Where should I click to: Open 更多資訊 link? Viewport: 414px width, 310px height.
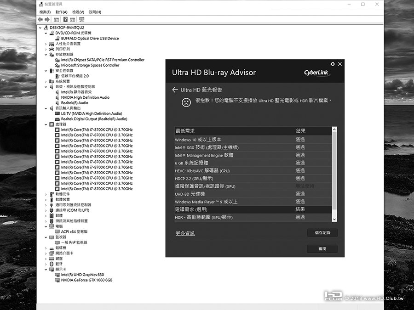point(185,233)
